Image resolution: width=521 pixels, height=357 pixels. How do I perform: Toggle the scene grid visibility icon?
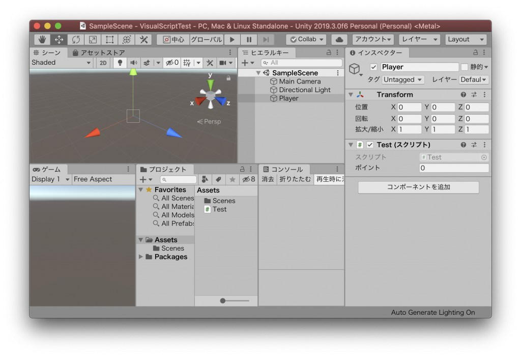coord(187,63)
